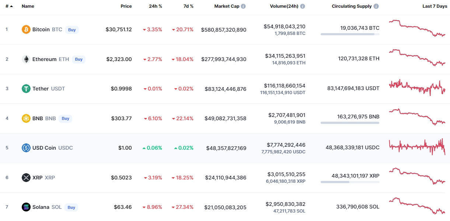This screenshot has width=450, height=221.
Task: Click the Buy button next to Ethereum
Action: [x=79, y=59]
